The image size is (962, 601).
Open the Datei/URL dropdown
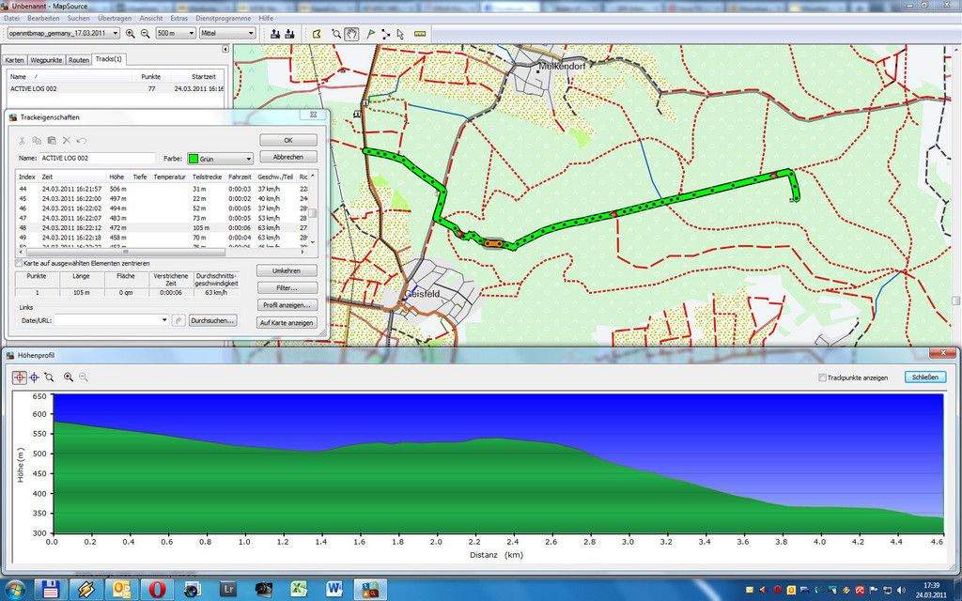point(163,320)
